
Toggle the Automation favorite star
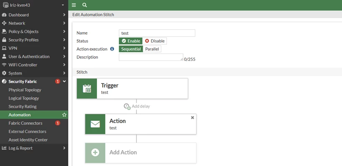click(x=64, y=115)
